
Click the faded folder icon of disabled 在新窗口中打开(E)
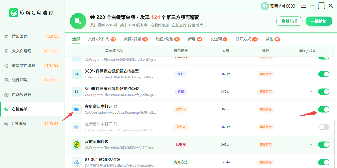pos(77,127)
